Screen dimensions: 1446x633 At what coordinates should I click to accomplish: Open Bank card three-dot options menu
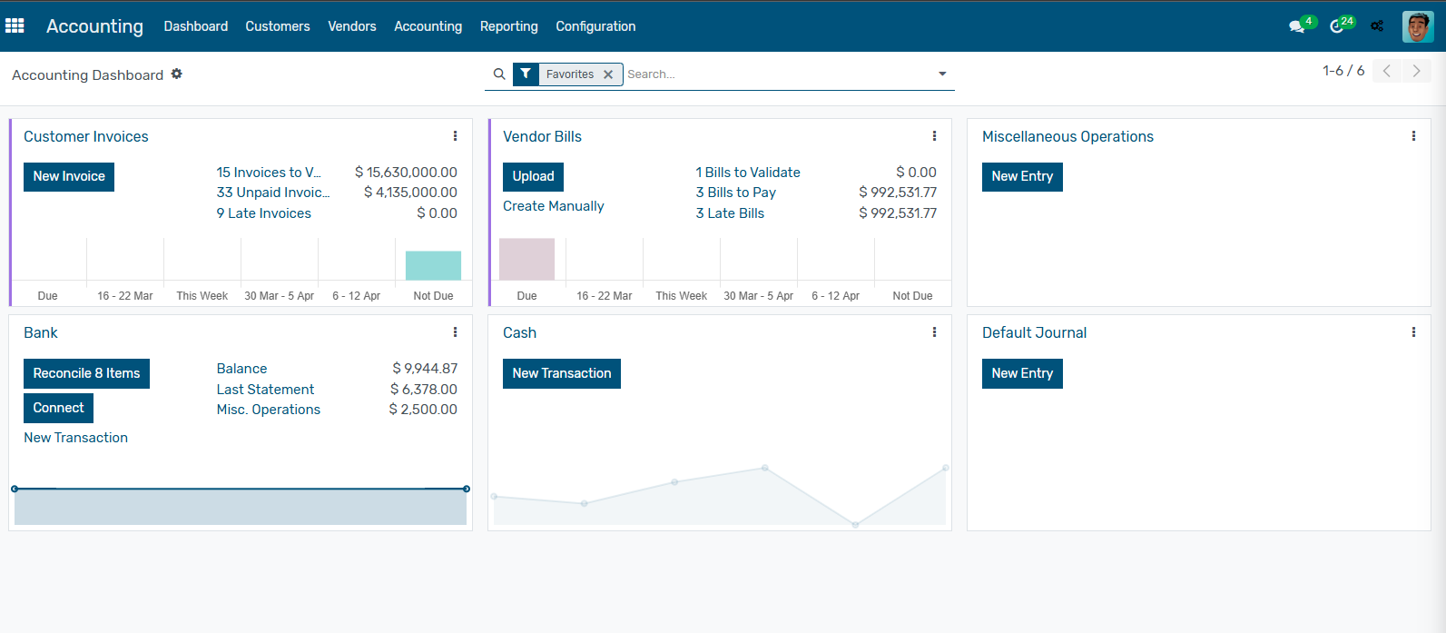click(x=455, y=332)
